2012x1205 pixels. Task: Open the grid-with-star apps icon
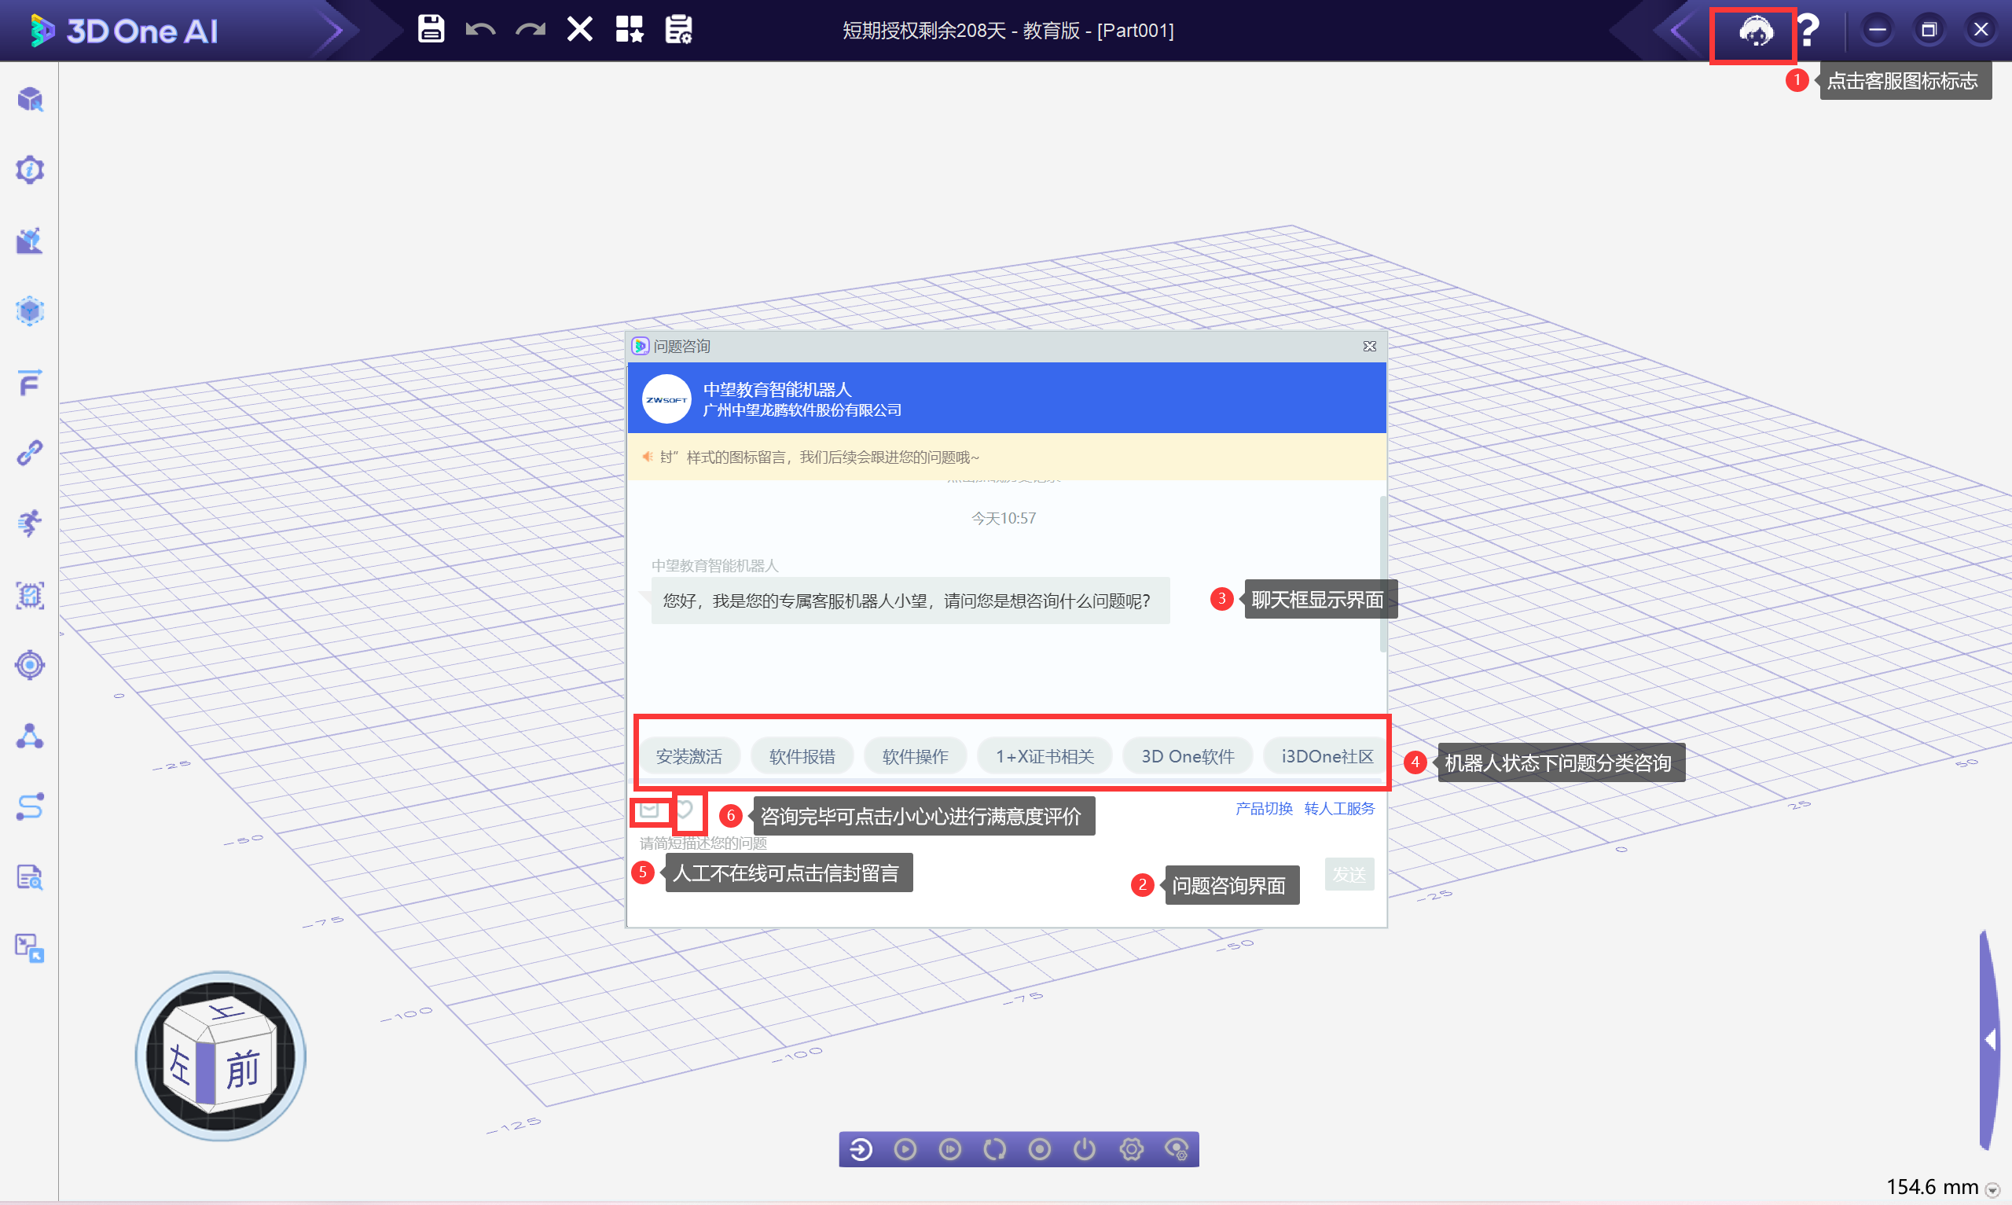pyautogui.click(x=629, y=30)
